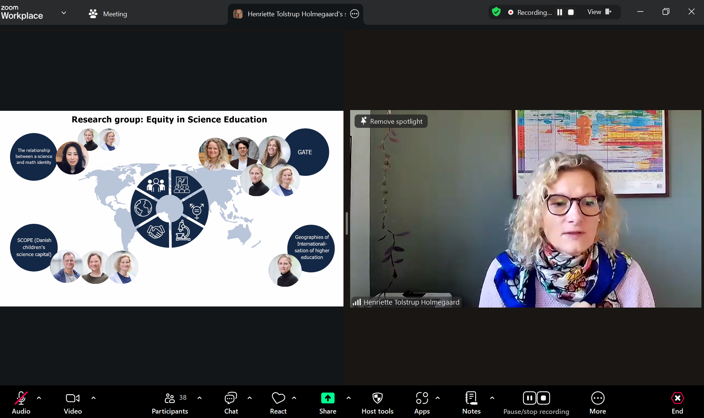Expand the Video options arrow
Viewport: 704px width, 418px height.
point(93,398)
